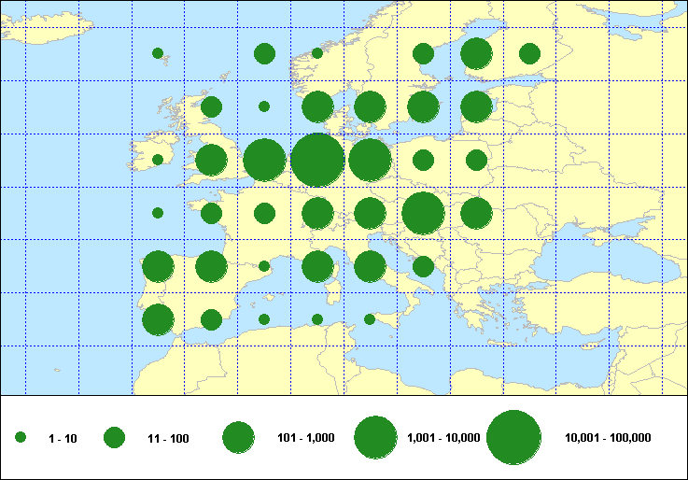688x480 pixels.
Task: Select the circle over southern Portugal
Action: [x=158, y=319]
